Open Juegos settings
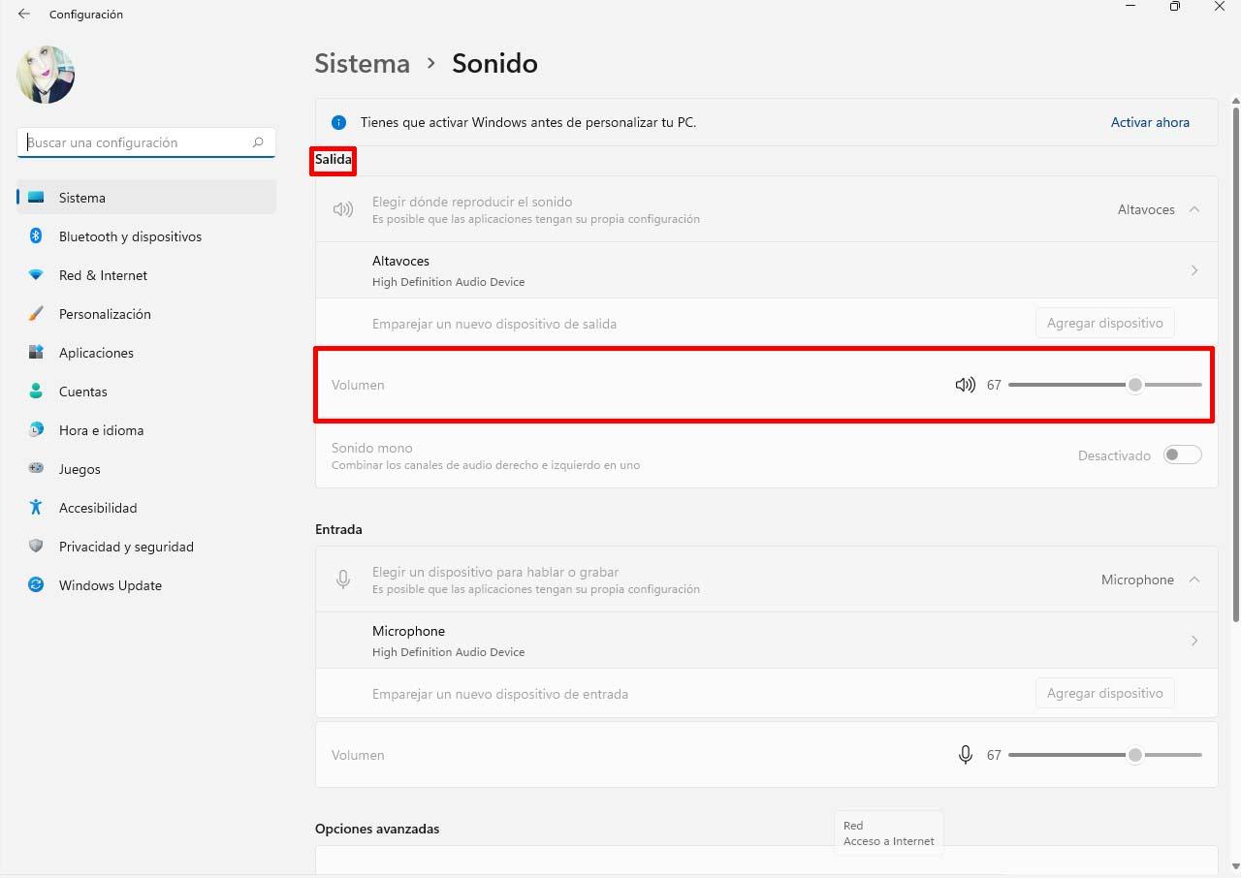 [x=79, y=469]
